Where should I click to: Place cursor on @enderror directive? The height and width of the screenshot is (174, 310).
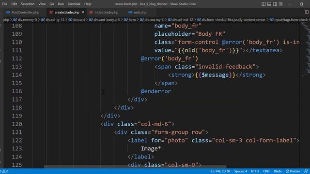coord(156,91)
